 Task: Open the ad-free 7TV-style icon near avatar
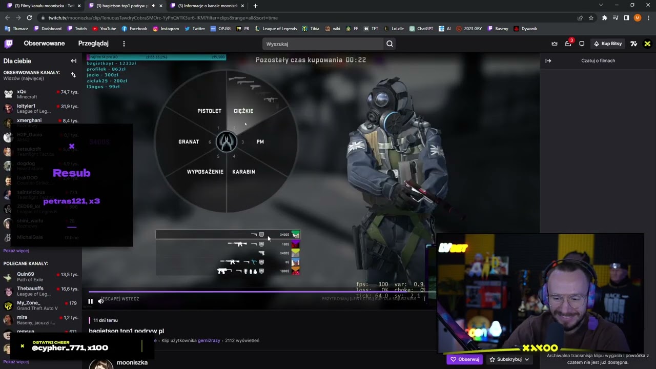(634, 44)
